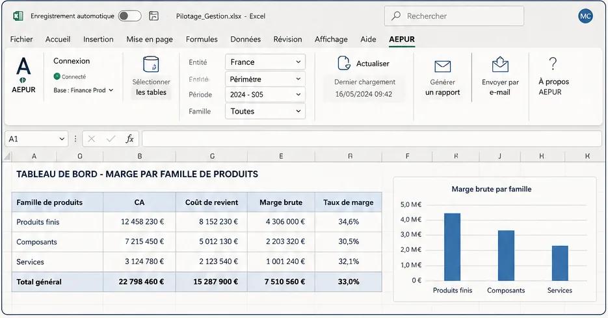The image size is (608, 318).
Task: Open the Fichier menu
Action: point(21,39)
